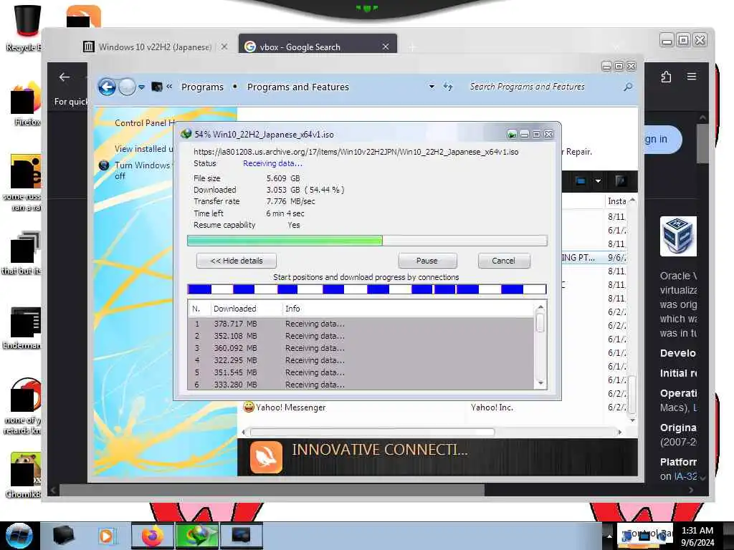Select connection row 4 with 322.295 MB

[x=361, y=360]
